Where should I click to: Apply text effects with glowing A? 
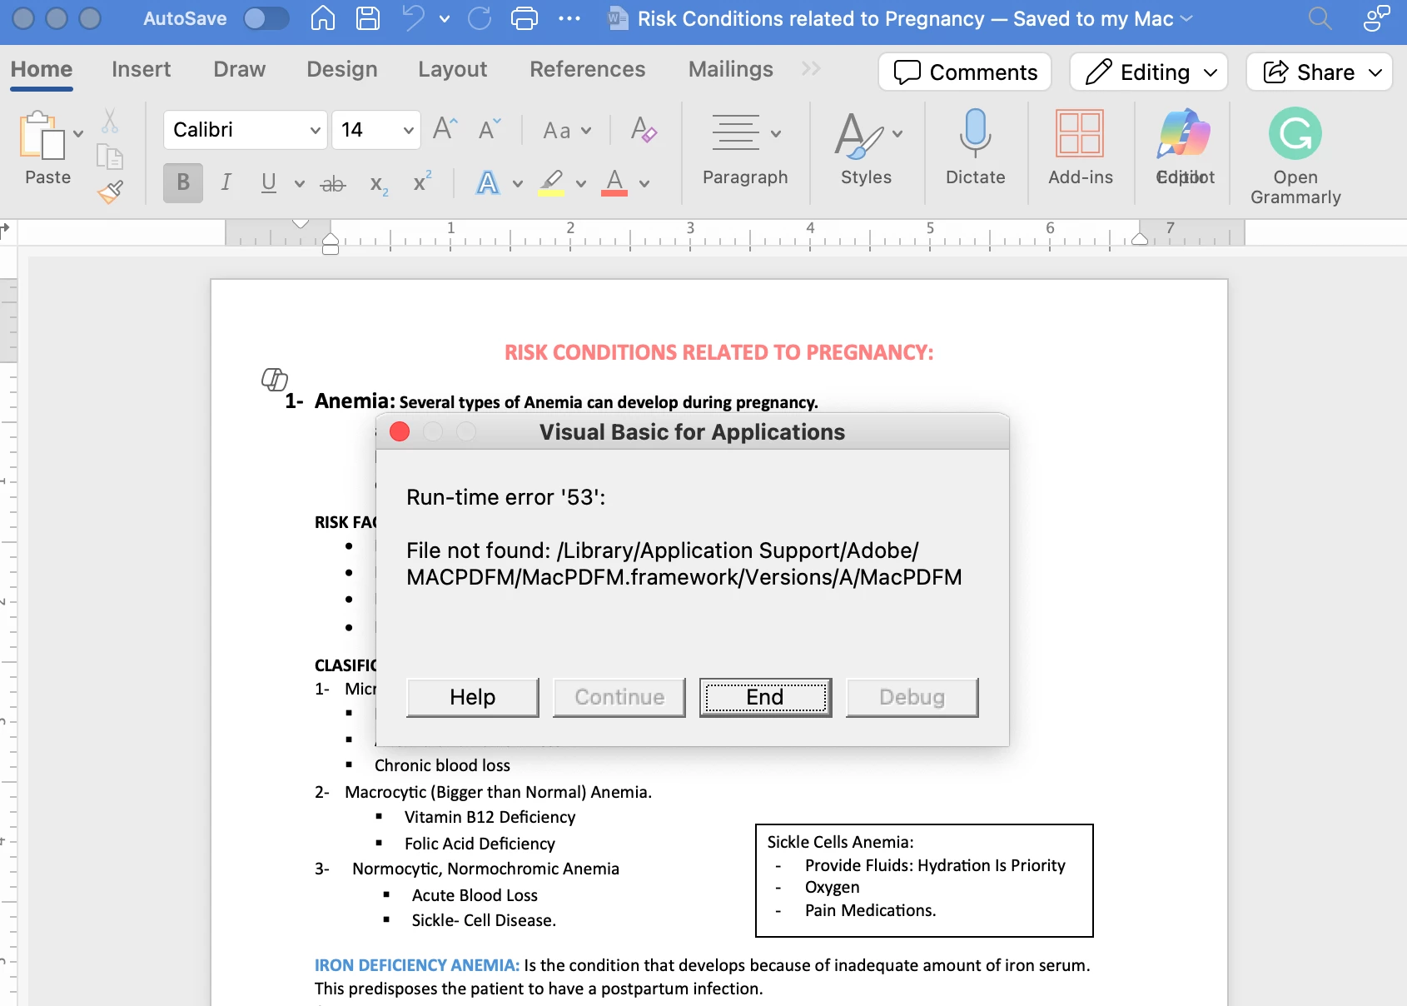coord(488,182)
